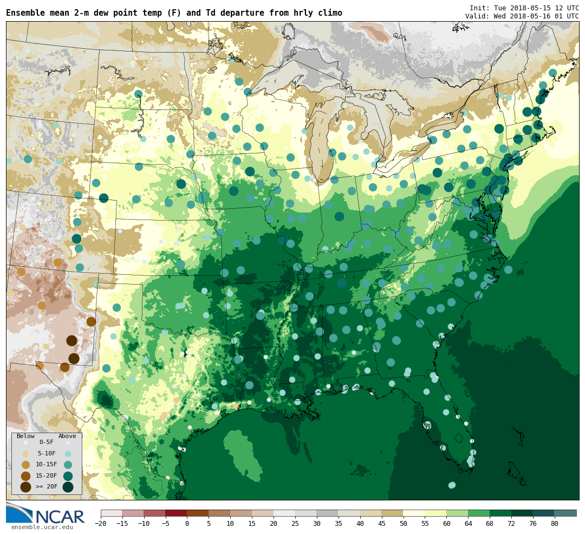Click the '64' colorbar tick label
The height and width of the screenshot is (534, 585).
pyautogui.click(x=468, y=524)
